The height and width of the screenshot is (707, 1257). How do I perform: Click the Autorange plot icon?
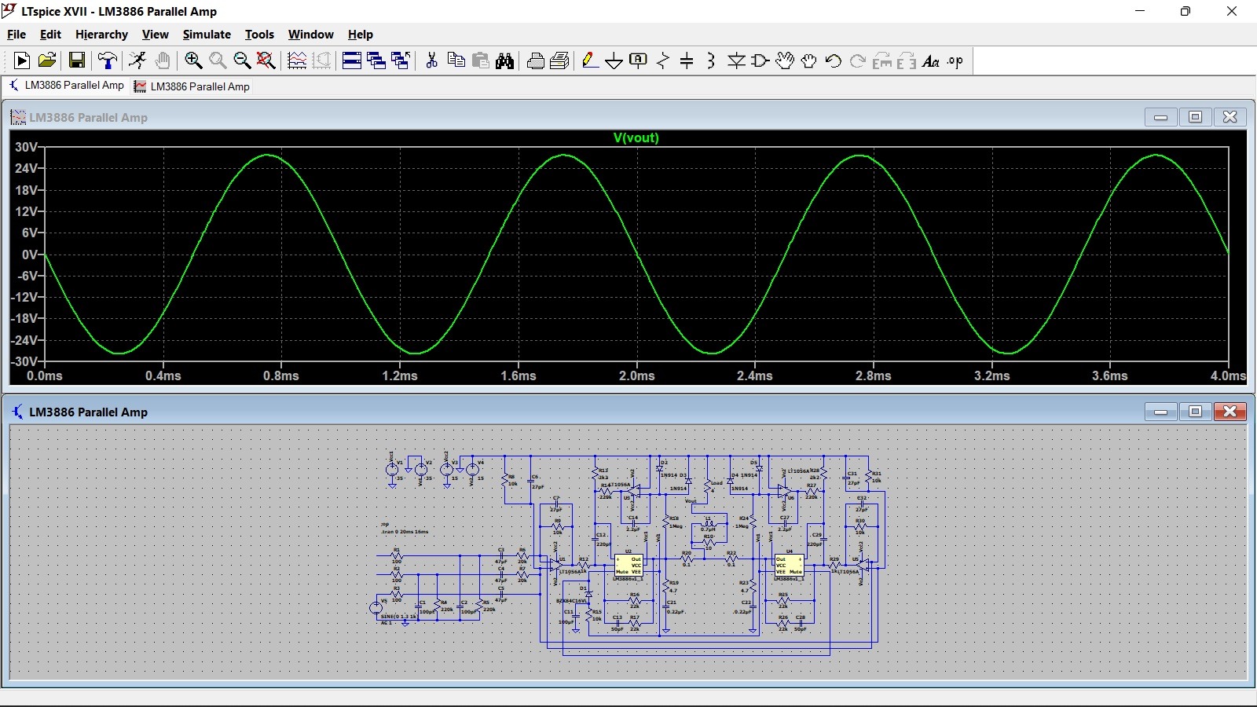click(x=297, y=60)
